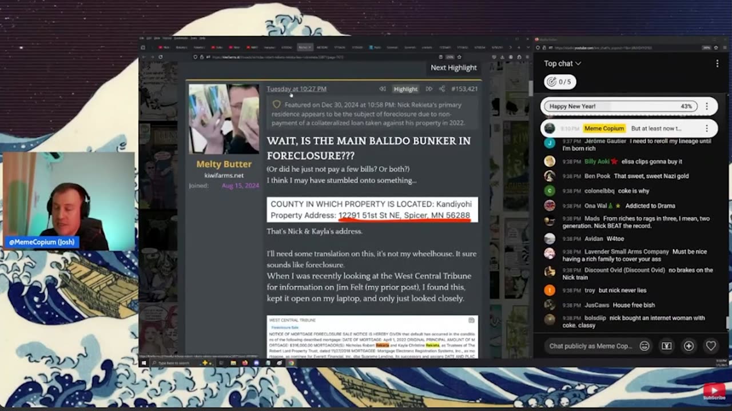Click Lavender Small Arms Company username
The image size is (732, 411).
click(627, 252)
